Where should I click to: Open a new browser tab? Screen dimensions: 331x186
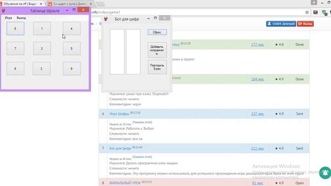(100, 4)
